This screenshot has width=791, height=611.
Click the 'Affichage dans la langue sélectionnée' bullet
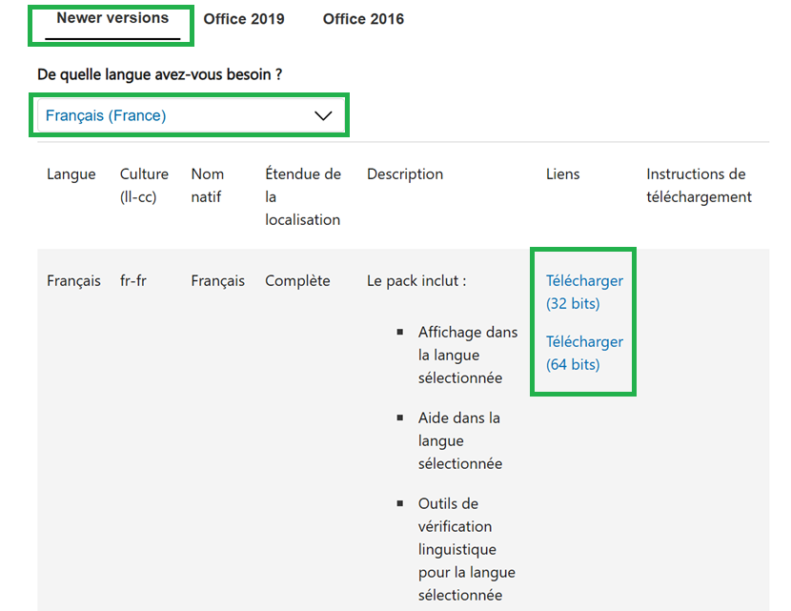467,355
